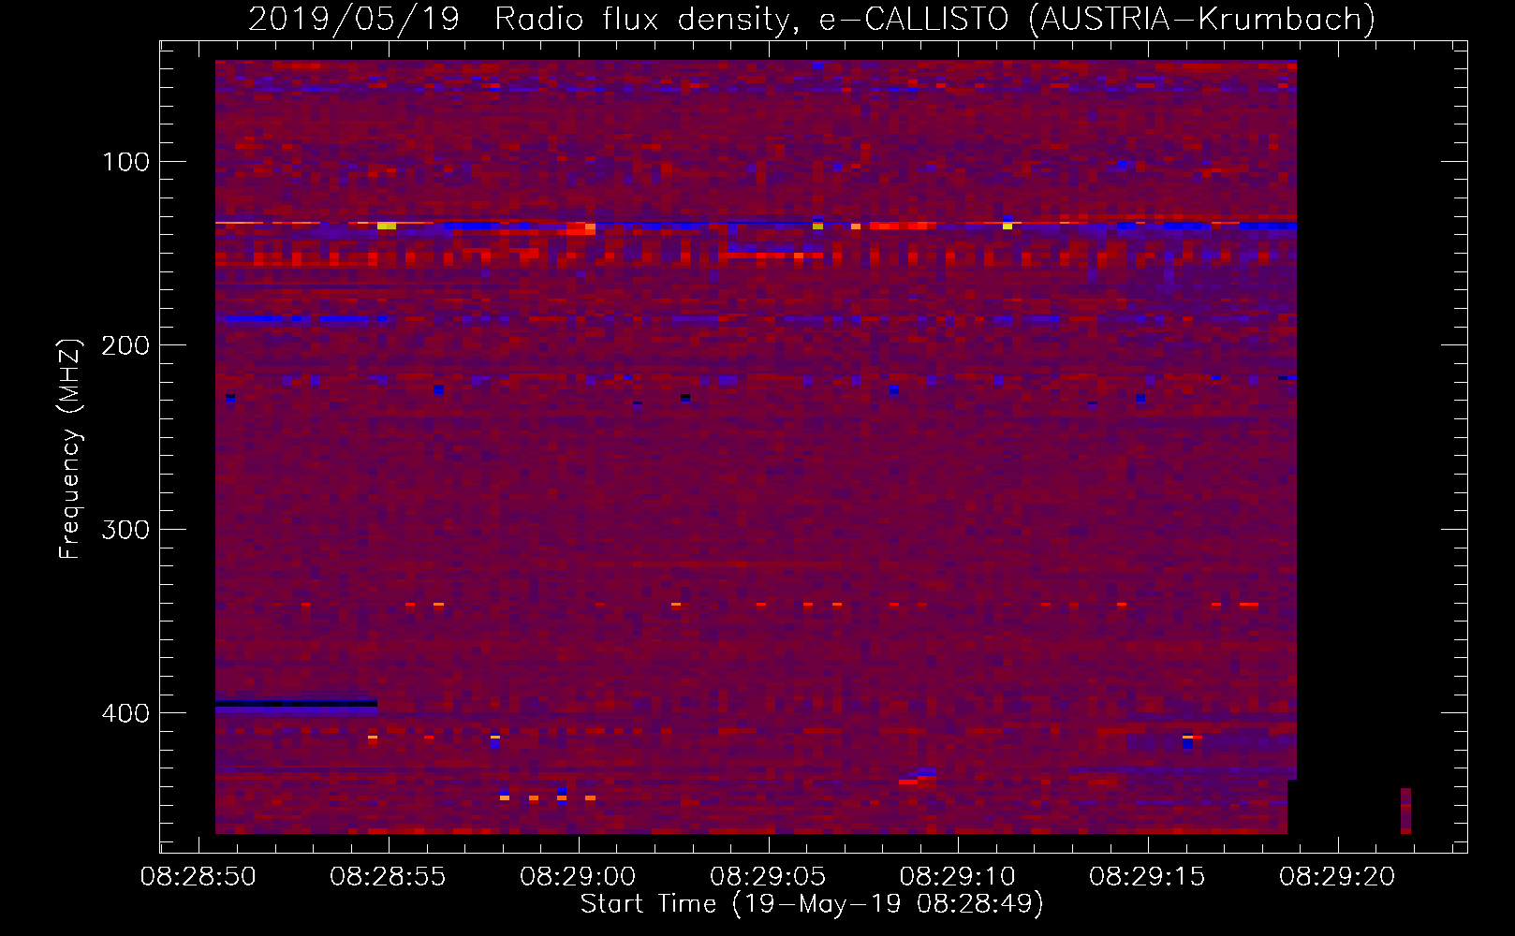Click the '300' frequency tick label

pyautogui.click(x=125, y=530)
